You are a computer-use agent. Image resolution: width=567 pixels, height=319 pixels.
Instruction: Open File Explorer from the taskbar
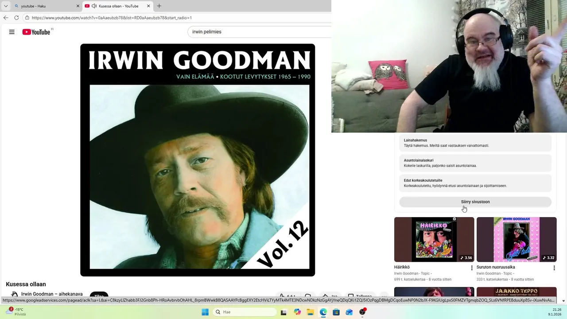[310, 312]
